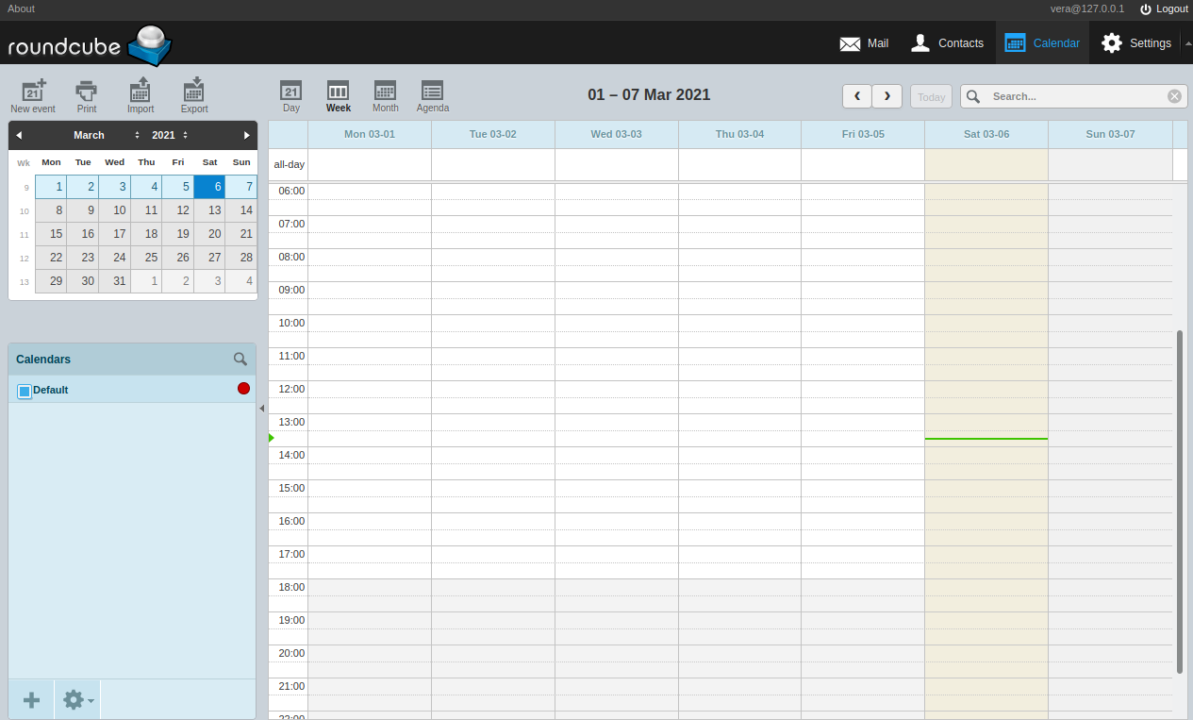This screenshot has width=1193, height=720.
Task: Select the Default calendar row
Action: pyautogui.click(x=132, y=390)
